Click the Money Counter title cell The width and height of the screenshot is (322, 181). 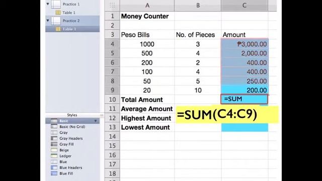[x=147, y=16]
